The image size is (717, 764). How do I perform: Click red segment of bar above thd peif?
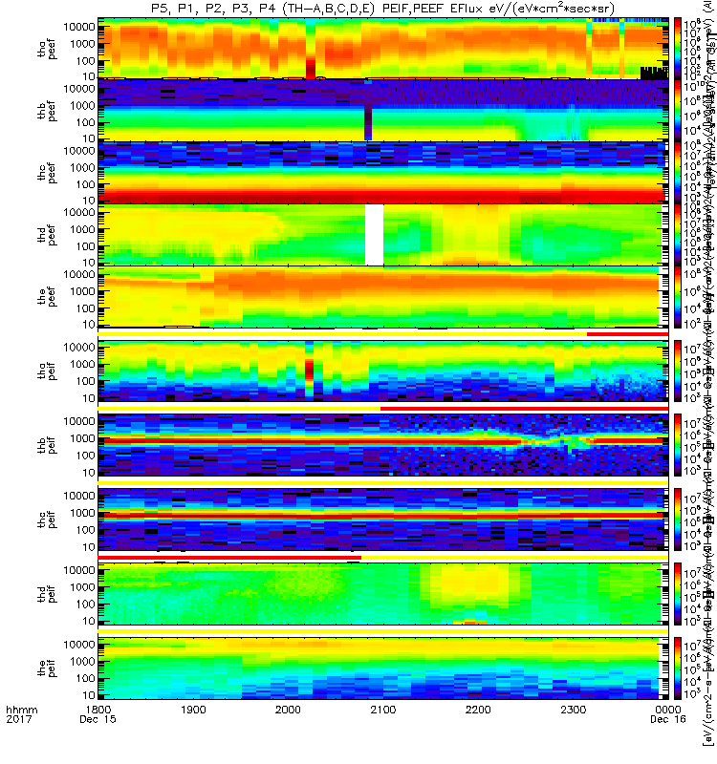click(229, 558)
